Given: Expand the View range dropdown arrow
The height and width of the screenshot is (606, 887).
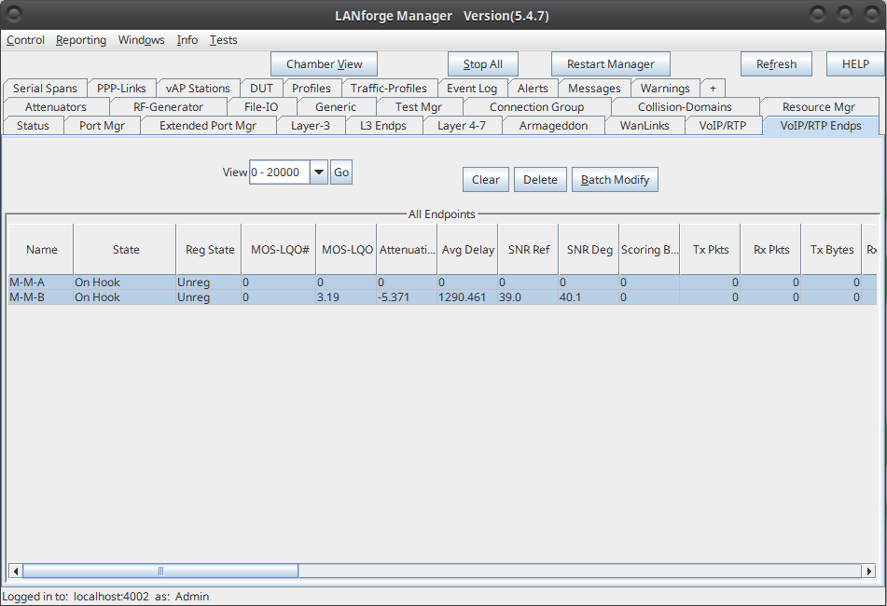Looking at the screenshot, I should click(x=319, y=172).
